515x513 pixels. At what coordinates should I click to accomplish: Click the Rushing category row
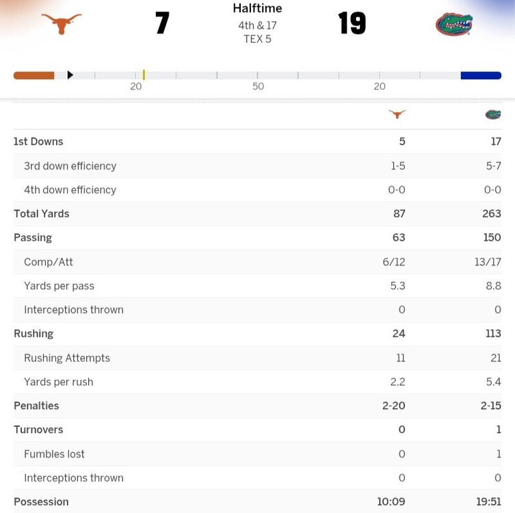pyautogui.click(x=34, y=334)
